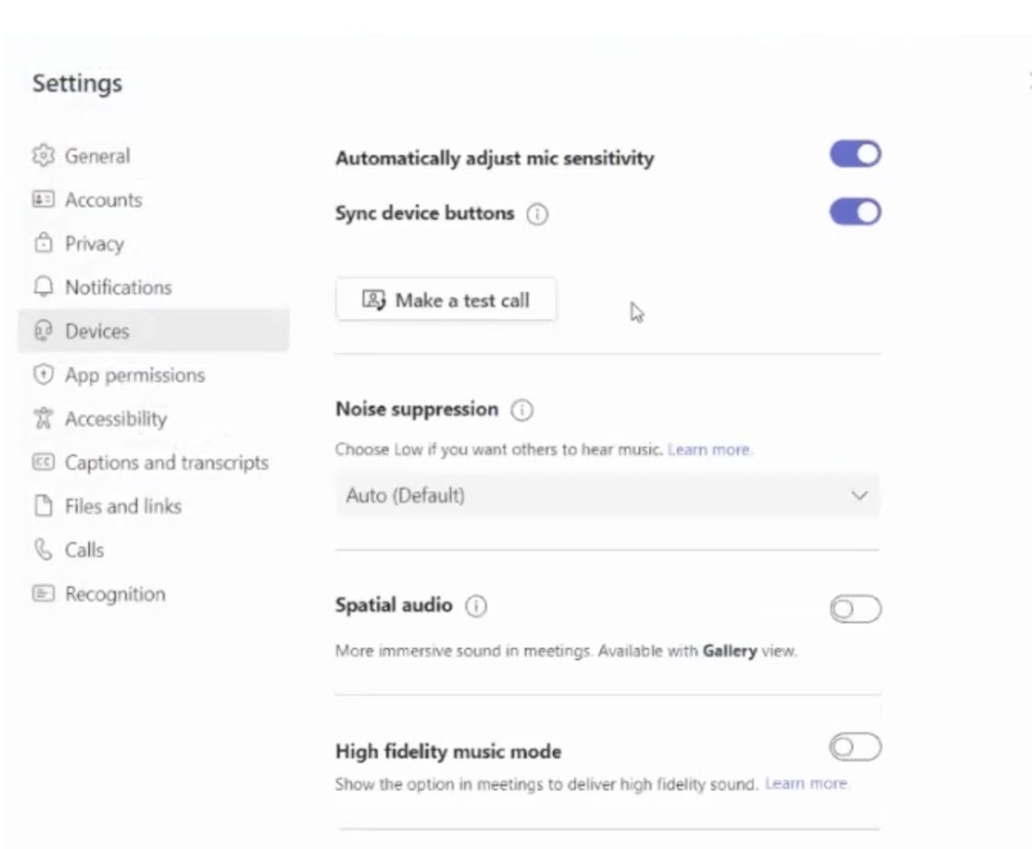The image size is (1032, 849).
Task: Click the App permissions shield icon
Action: click(44, 375)
